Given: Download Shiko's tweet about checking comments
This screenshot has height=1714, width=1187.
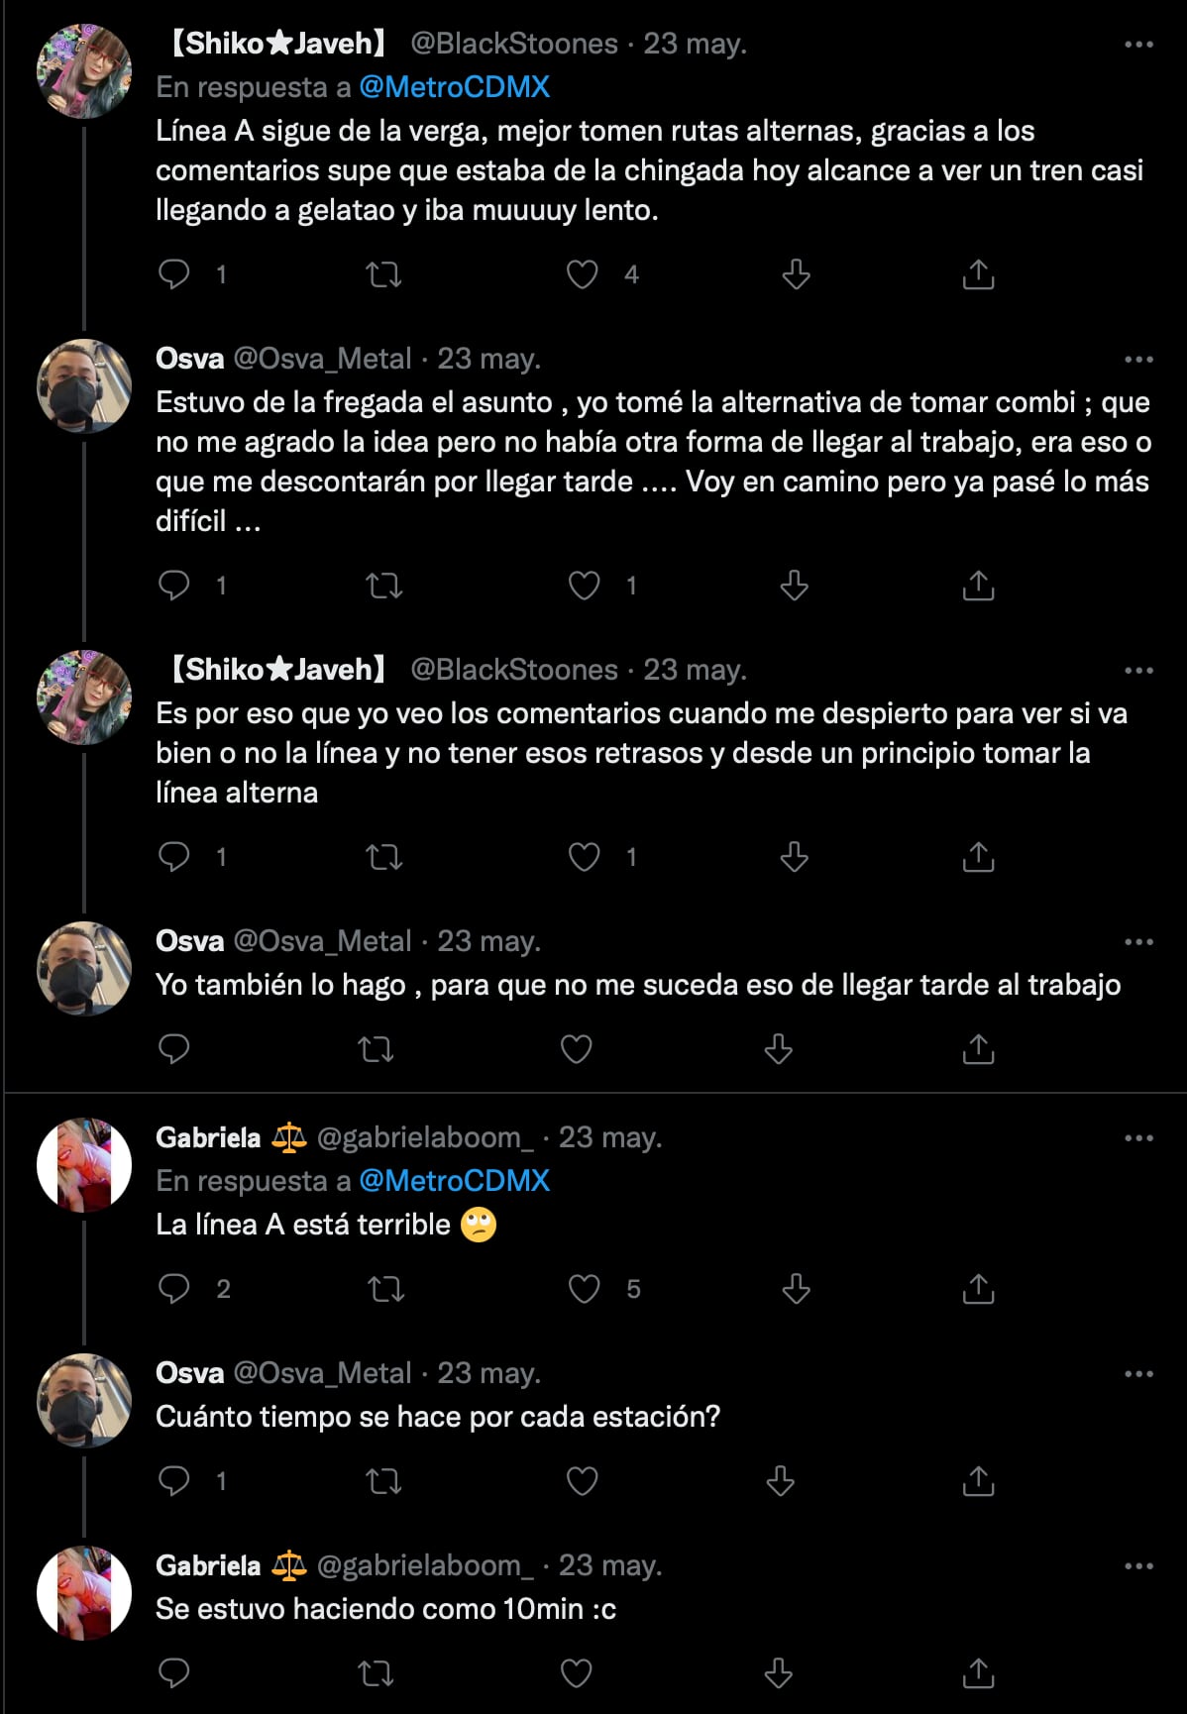Looking at the screenshot, I should pyautogui.click(x=795, y=857).
